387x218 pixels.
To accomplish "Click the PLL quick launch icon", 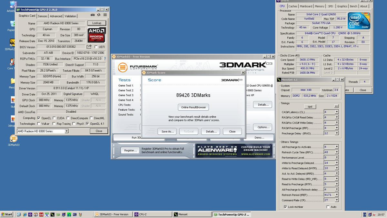I will pos(74,214).
